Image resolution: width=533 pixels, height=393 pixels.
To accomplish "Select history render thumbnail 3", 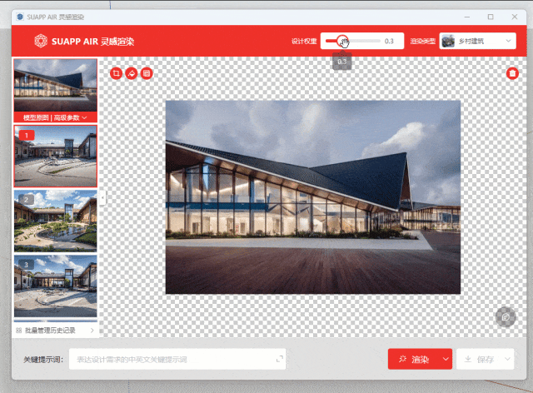I will (56, 286).
